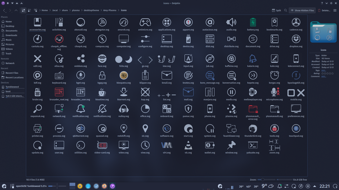
Task: Toggle Show Hidden Files
Action: (302, 10)
